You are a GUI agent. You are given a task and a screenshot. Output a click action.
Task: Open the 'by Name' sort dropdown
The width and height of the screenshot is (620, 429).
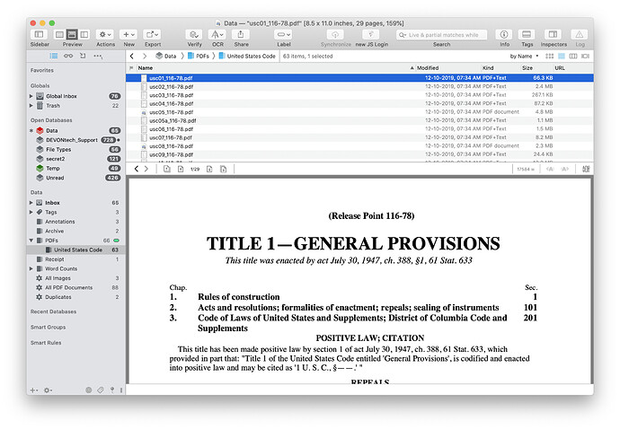point(522,56)
